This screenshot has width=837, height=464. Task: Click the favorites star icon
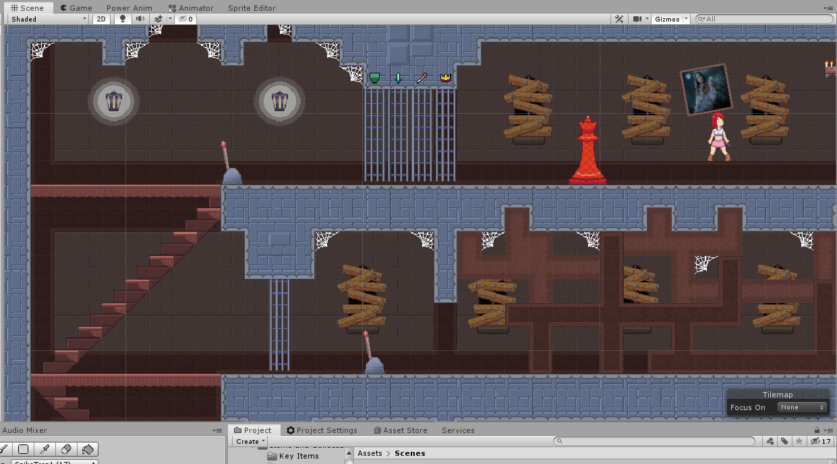pos(799,442)
